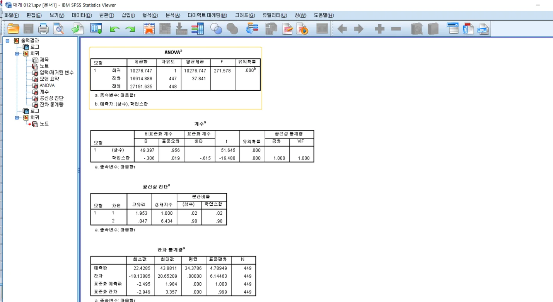The width and height of the screenshot is (553, 302).
Task: Click the 잔차 통계량 table title
Action: tap(171, 249)
